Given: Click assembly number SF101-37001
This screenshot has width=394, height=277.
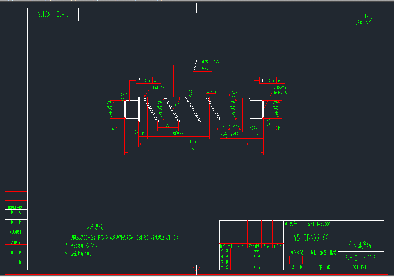Looking at the screenshot, I should [x=319, y=224].
